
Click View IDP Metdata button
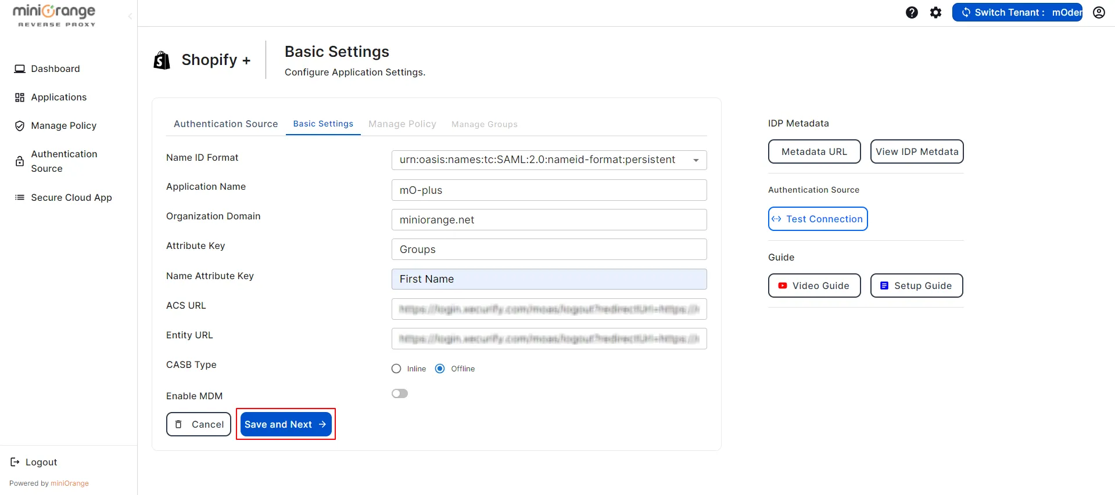click(x=917, y=151)
